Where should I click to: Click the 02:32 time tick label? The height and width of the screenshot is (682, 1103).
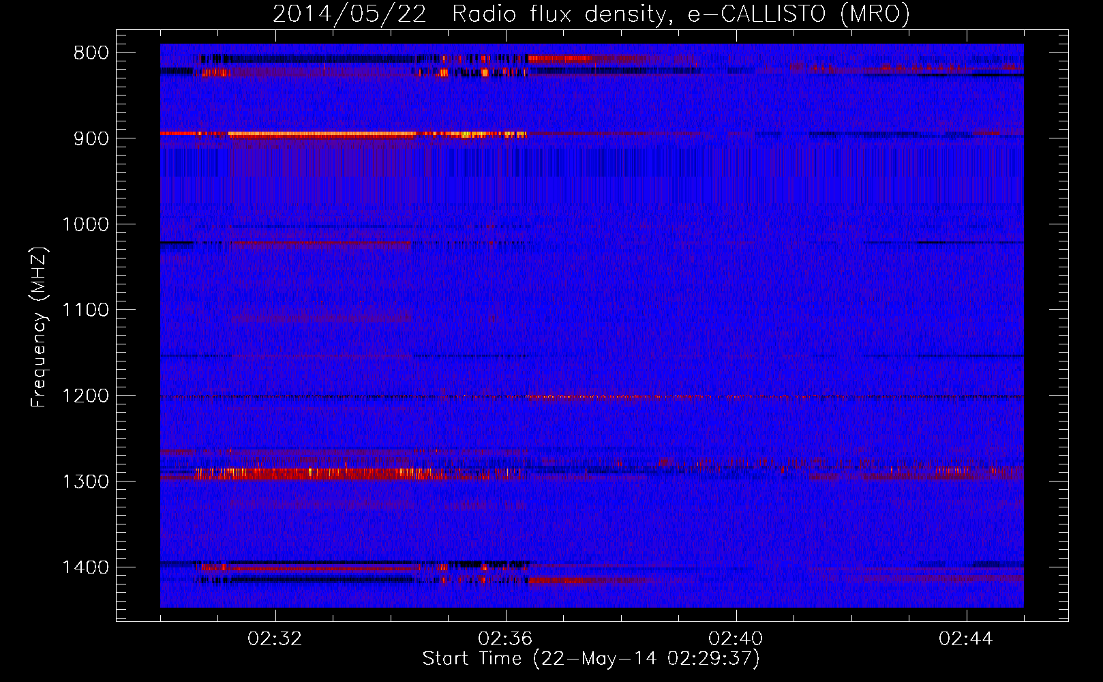pos(275,639)
